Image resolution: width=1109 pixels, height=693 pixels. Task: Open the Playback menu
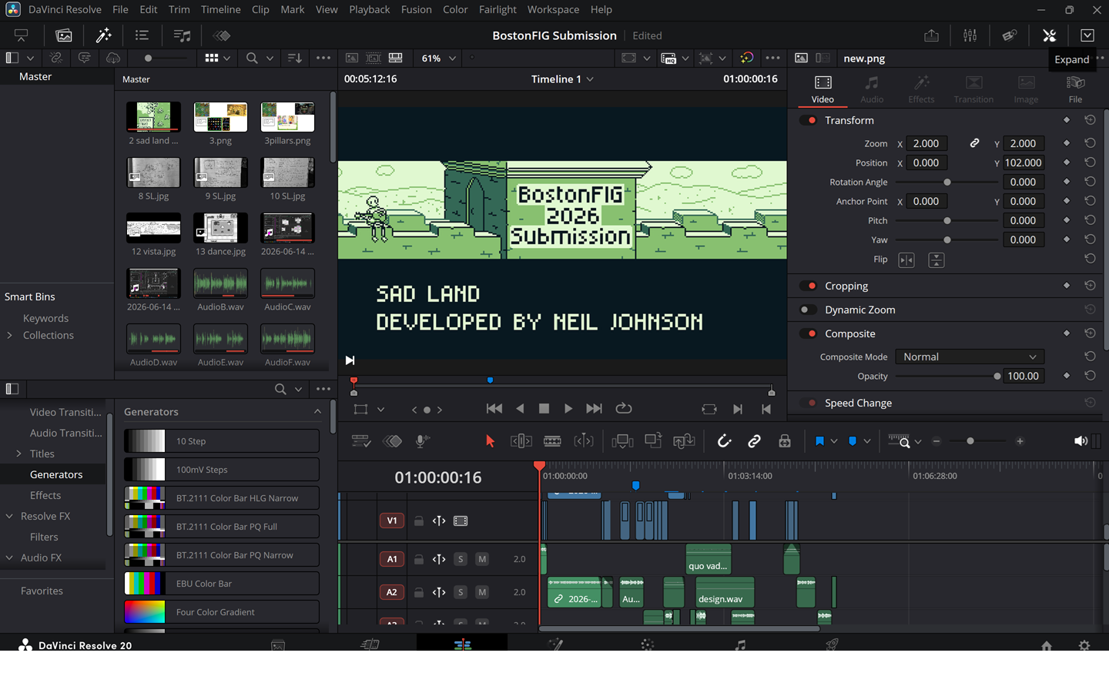click(369, 9)
